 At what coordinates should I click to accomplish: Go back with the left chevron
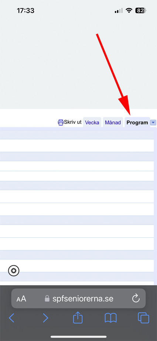pos(11,318)
